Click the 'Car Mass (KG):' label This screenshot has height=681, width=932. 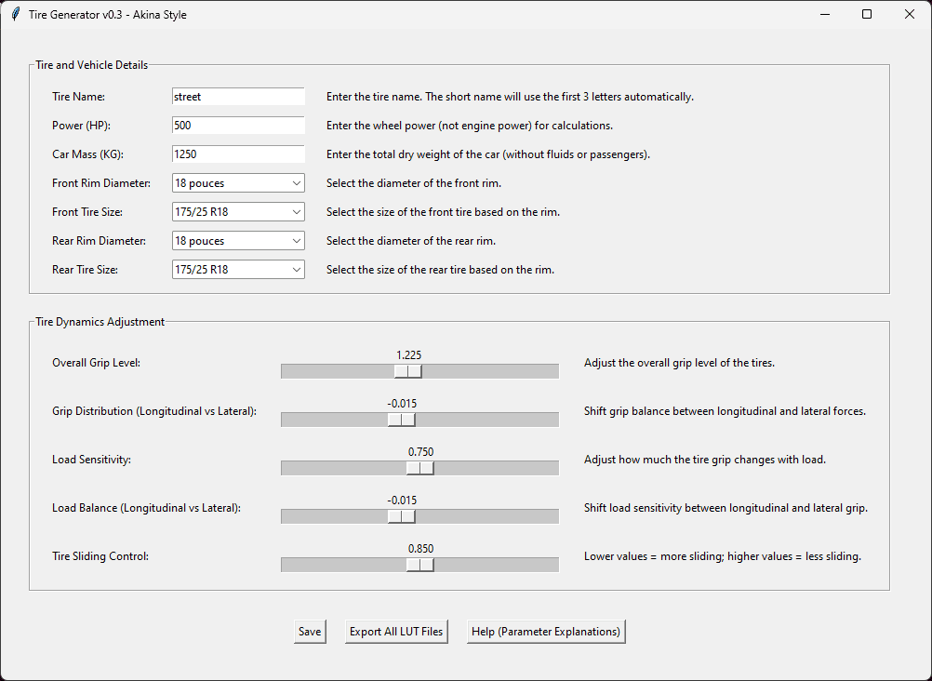pyautogui.click(x=88, y=154)
